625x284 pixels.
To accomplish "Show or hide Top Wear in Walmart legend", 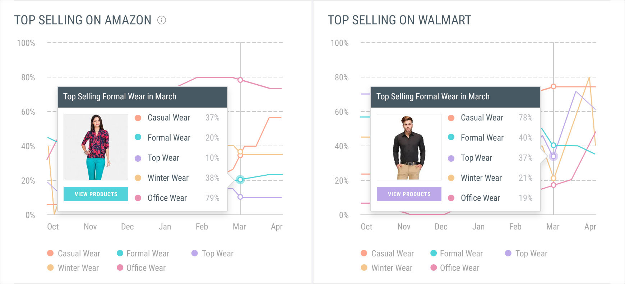I will (526, 254).
